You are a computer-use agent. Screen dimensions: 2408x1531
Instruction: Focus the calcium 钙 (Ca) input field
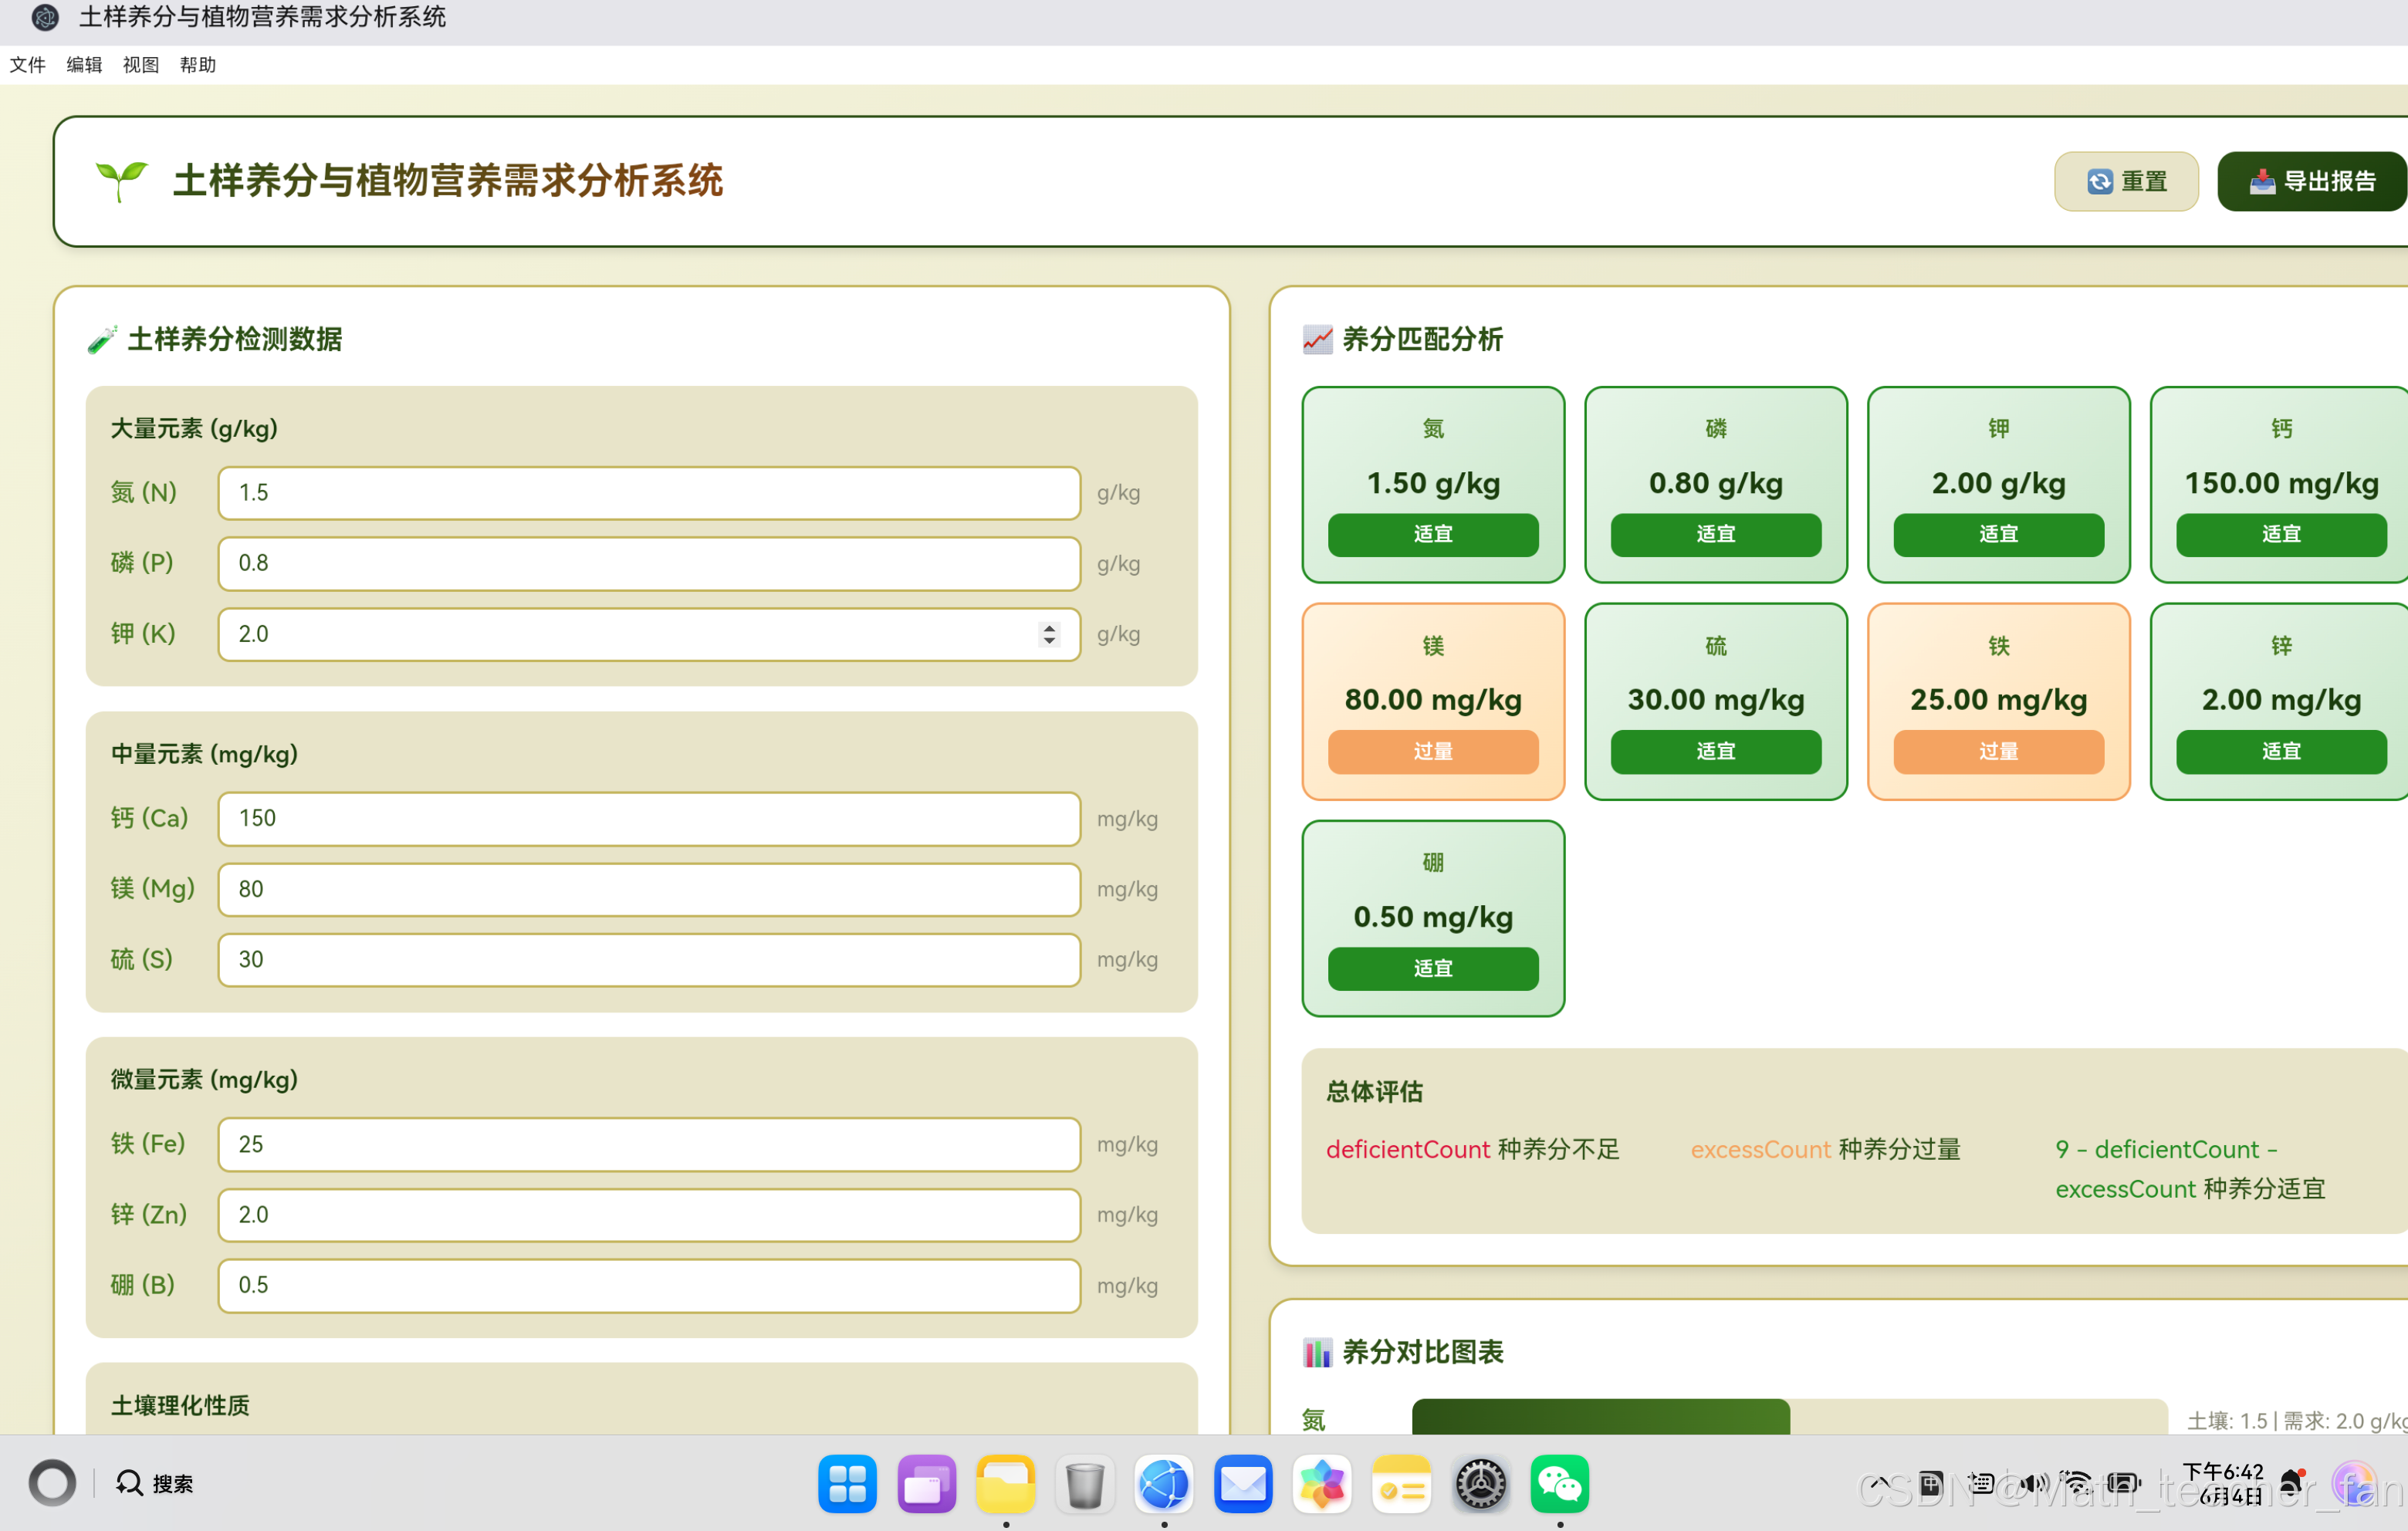click(649, 819)
